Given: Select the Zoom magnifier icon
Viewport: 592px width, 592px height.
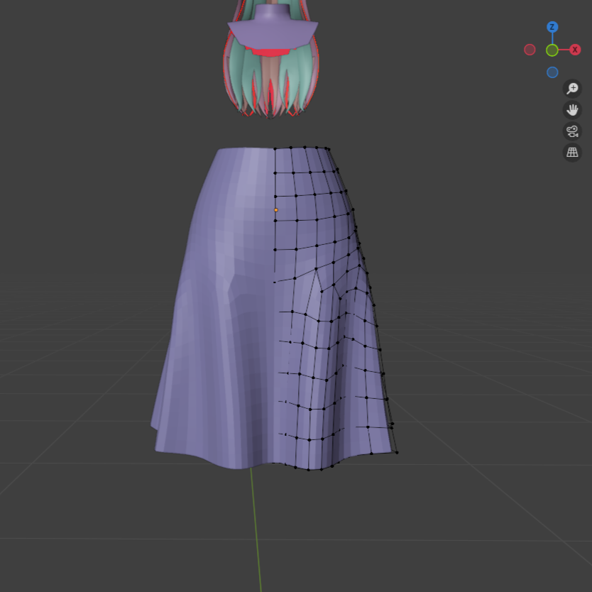Looking at the screenshot, I should [572, 88].
